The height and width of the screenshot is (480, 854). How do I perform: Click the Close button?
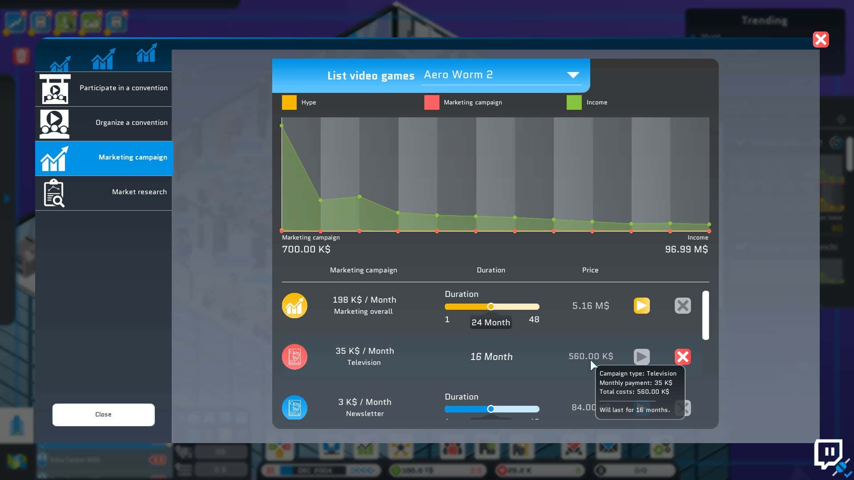[103, 414]
